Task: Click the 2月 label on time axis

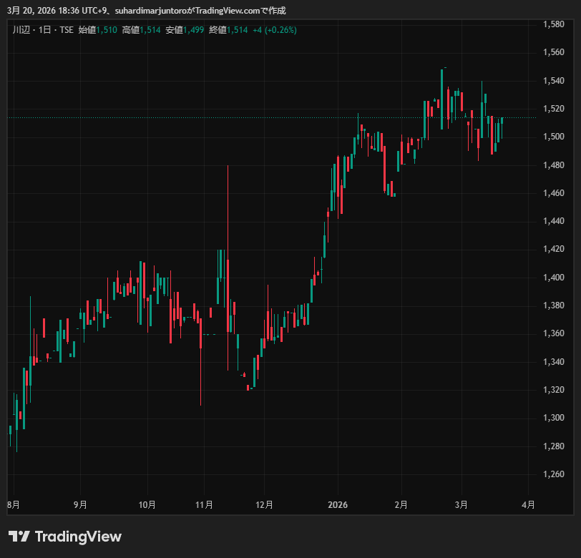Action: (401, 504)
